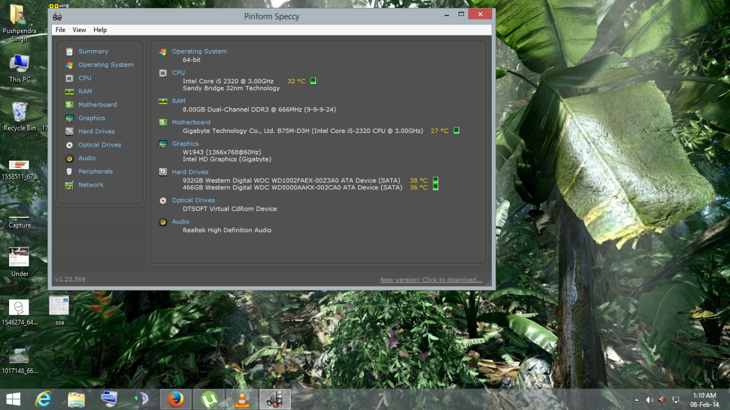The image size is (730, 410).
Task: Click the CPU chip icon in sidebar
Action: 69,78
